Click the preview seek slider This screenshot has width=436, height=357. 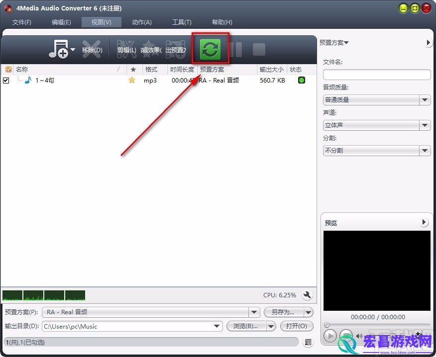377,325
